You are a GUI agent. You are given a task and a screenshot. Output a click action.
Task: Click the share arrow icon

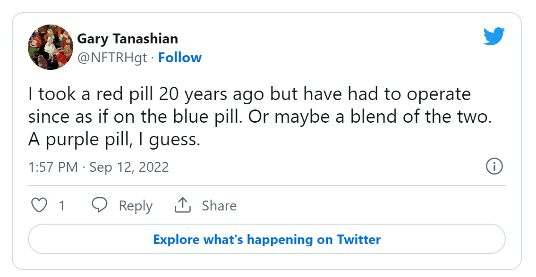pos(182,205)
